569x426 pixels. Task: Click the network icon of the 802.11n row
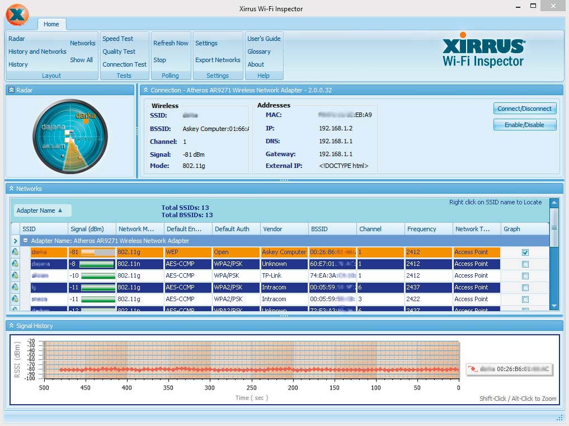tap(15, 264)
